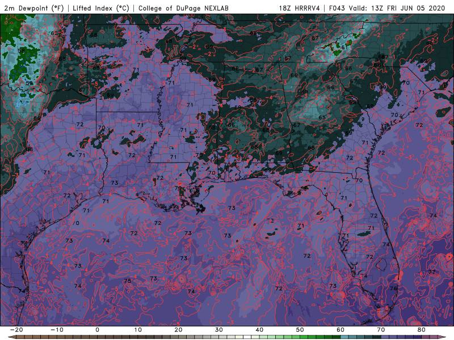This screenshot has height=340, width=454.
Task: Click the "30" color scale label
Action: click(x=219, y=330)
